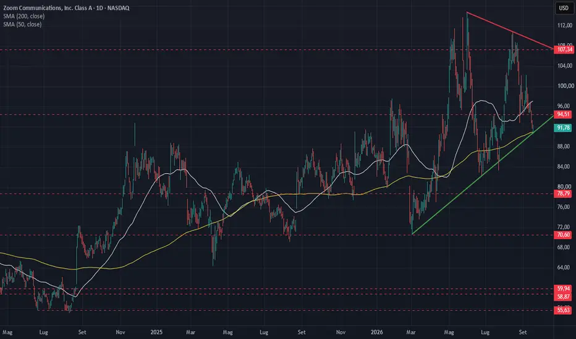This screenshot has height=339, width=576.
Task: Click the 59,94 price level label
Action: pyautogui.click(x=563, y=288)
